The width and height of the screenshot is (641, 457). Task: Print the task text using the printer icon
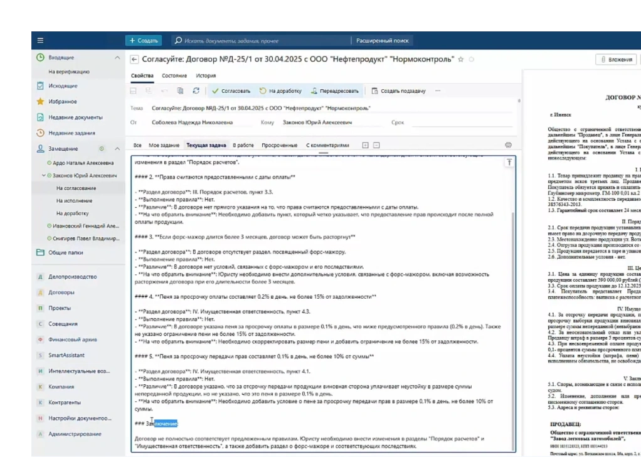tap(508, 145)
